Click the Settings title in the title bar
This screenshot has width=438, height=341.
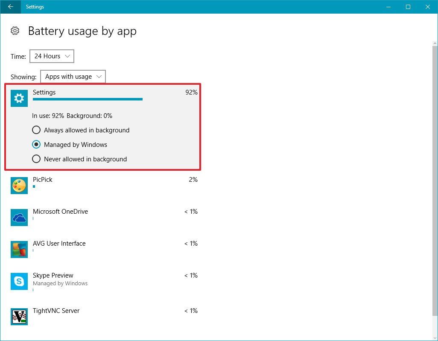pyautogui.click(x=35, y=7)
